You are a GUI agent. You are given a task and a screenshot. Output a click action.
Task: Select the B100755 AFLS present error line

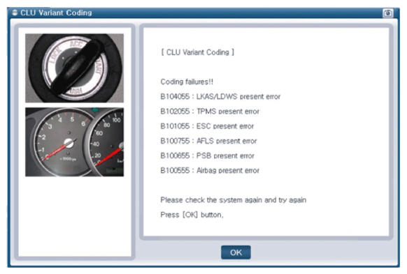point(208,141)
